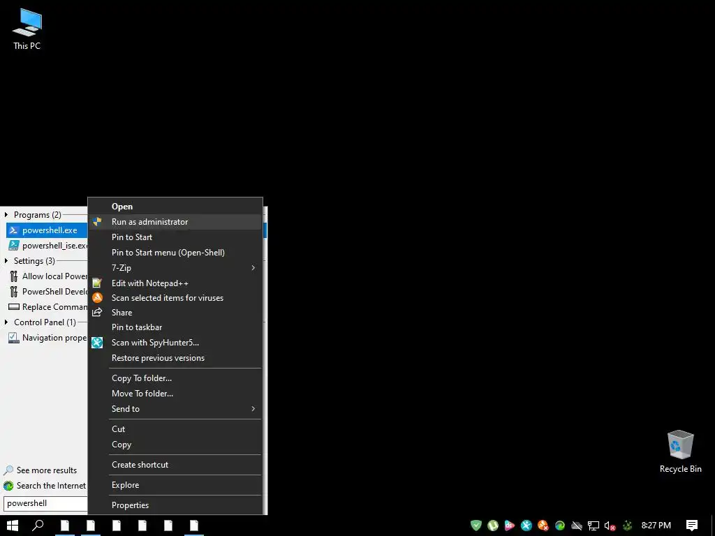Open the uTorrent tray icon
The image size is (715, 536).
click(x=493, y=526)
